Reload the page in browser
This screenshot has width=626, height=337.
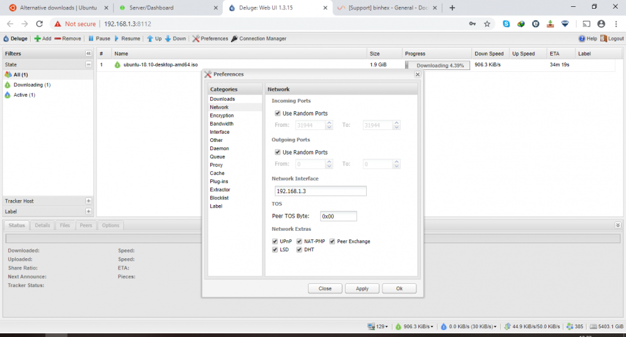click(39, 24)
